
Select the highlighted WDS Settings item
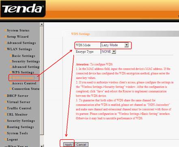pyautogui.click(x=23, y=78)
